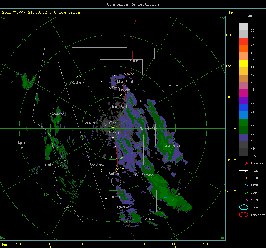Click the ThreeHills city label

click(148, 129)
